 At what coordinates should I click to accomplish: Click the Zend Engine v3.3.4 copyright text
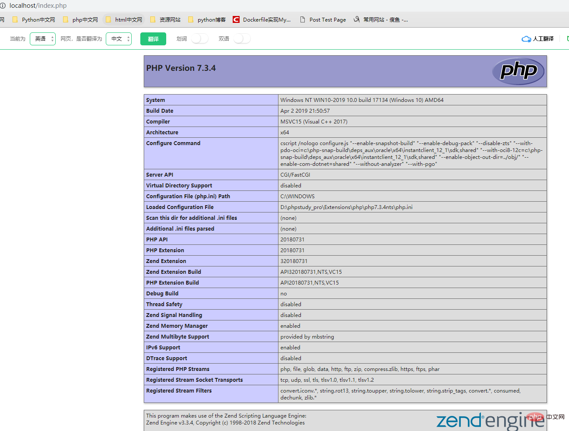click(x=225, y=423)
